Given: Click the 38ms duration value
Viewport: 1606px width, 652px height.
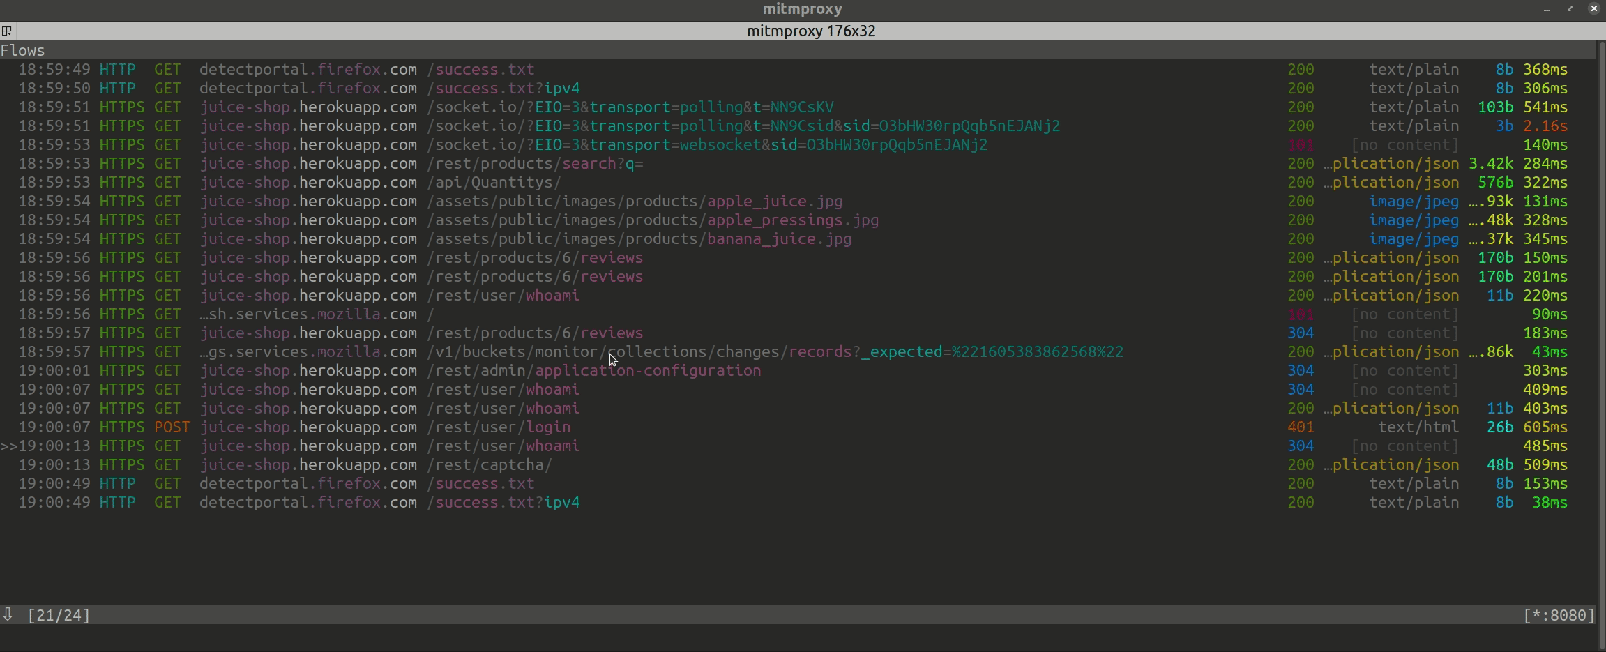Looking at the screenshot, I should (x=1550, y=502).
